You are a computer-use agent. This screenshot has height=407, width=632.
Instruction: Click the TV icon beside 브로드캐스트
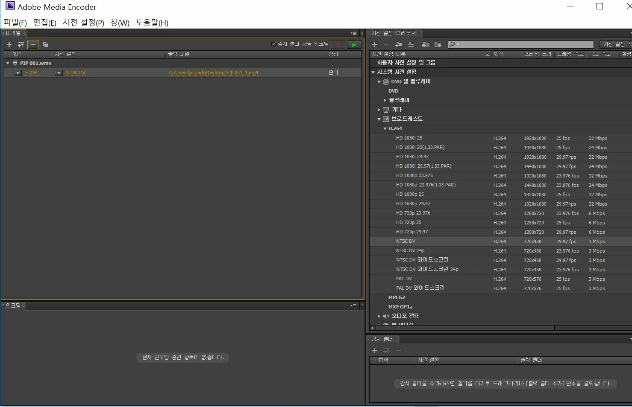(386, 119)
